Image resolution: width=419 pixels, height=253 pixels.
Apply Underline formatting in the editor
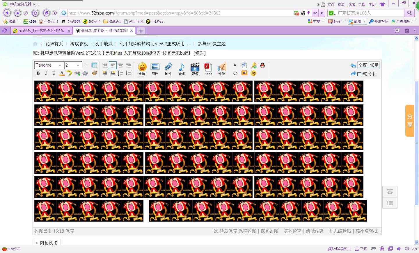[54, 73]
